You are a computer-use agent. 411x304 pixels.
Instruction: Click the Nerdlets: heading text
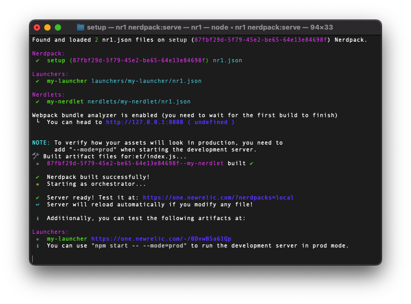48,94
